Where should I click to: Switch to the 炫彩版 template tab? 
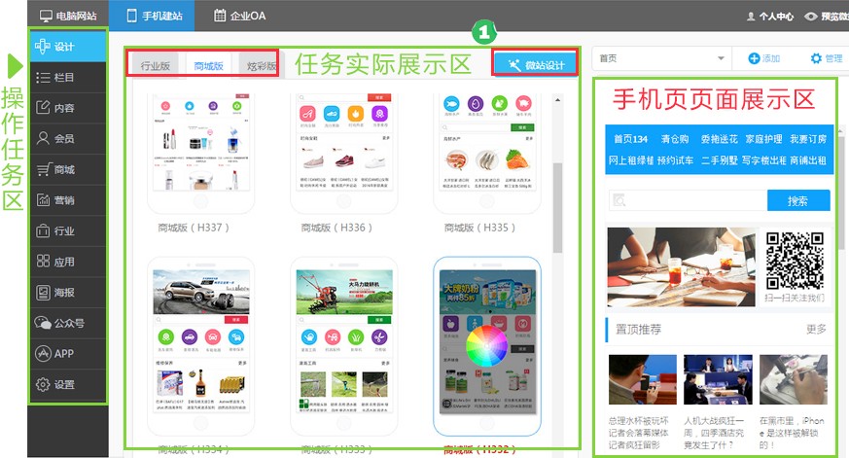[x=259, y=66]
